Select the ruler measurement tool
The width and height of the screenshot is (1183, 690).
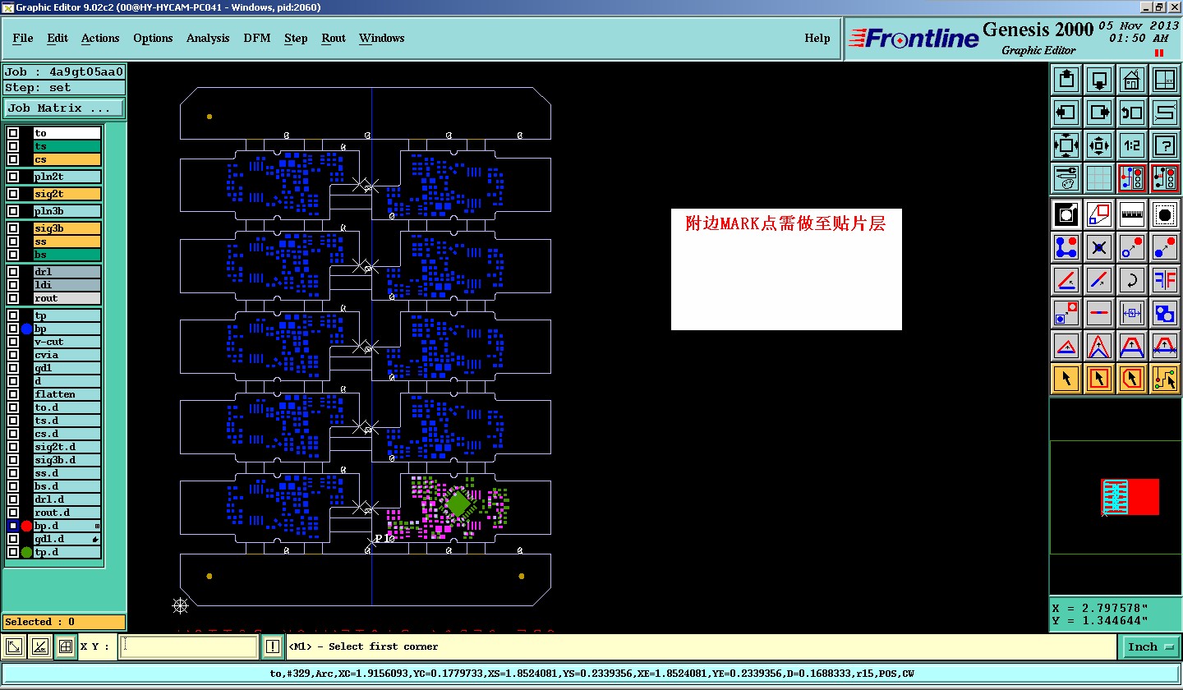(1131, 214)
